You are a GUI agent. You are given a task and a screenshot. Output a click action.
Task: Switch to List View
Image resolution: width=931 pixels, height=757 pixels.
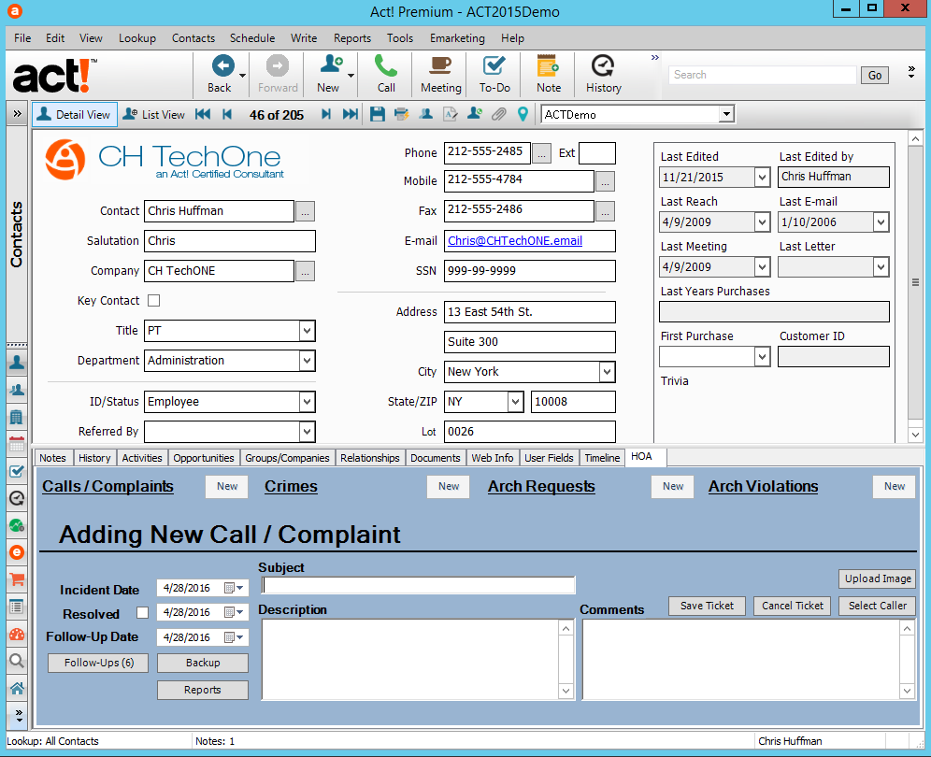pyautogui.click(x=154, y=115)
